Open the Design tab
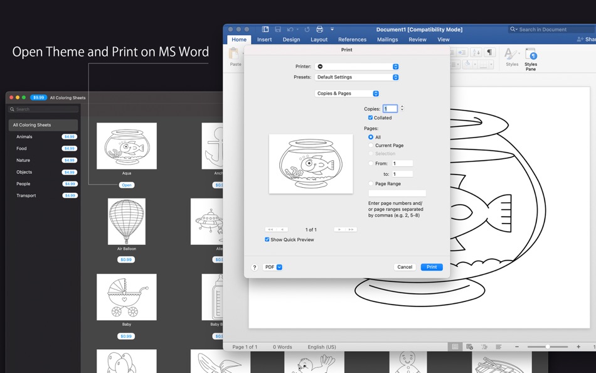The width and height of the screenshot is (596, 373). [291, 40]
